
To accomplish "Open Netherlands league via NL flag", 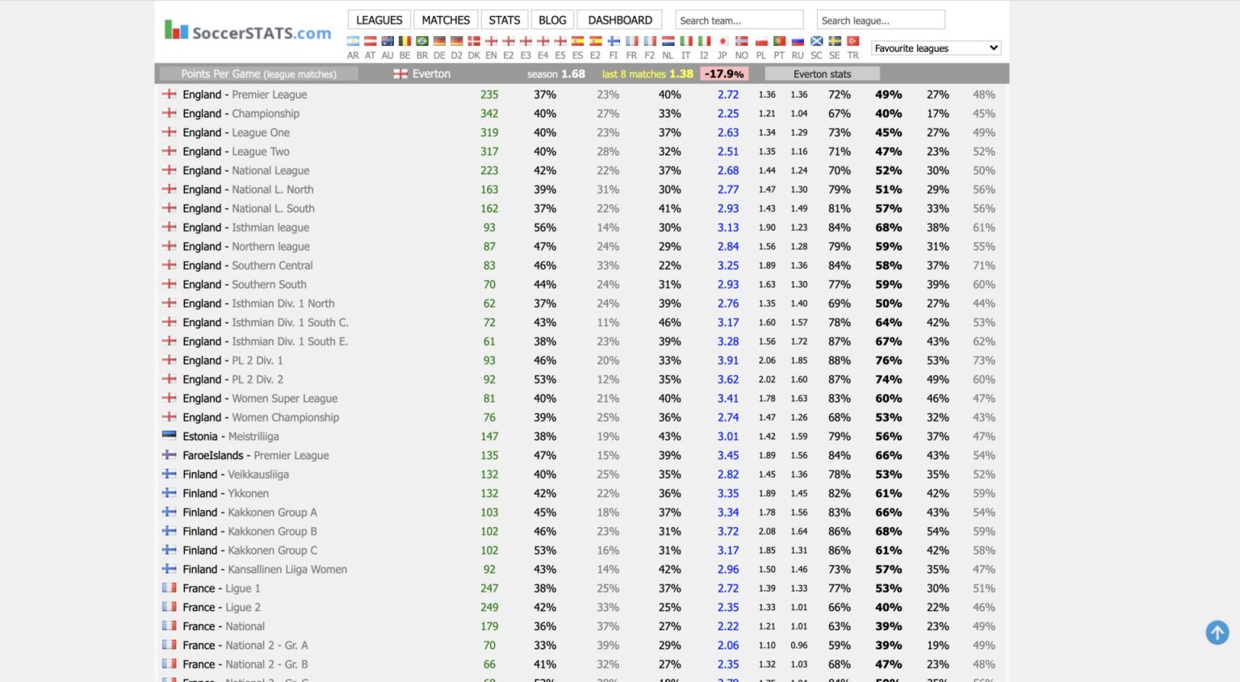I will pyautogui.click(x=668, y=42).
